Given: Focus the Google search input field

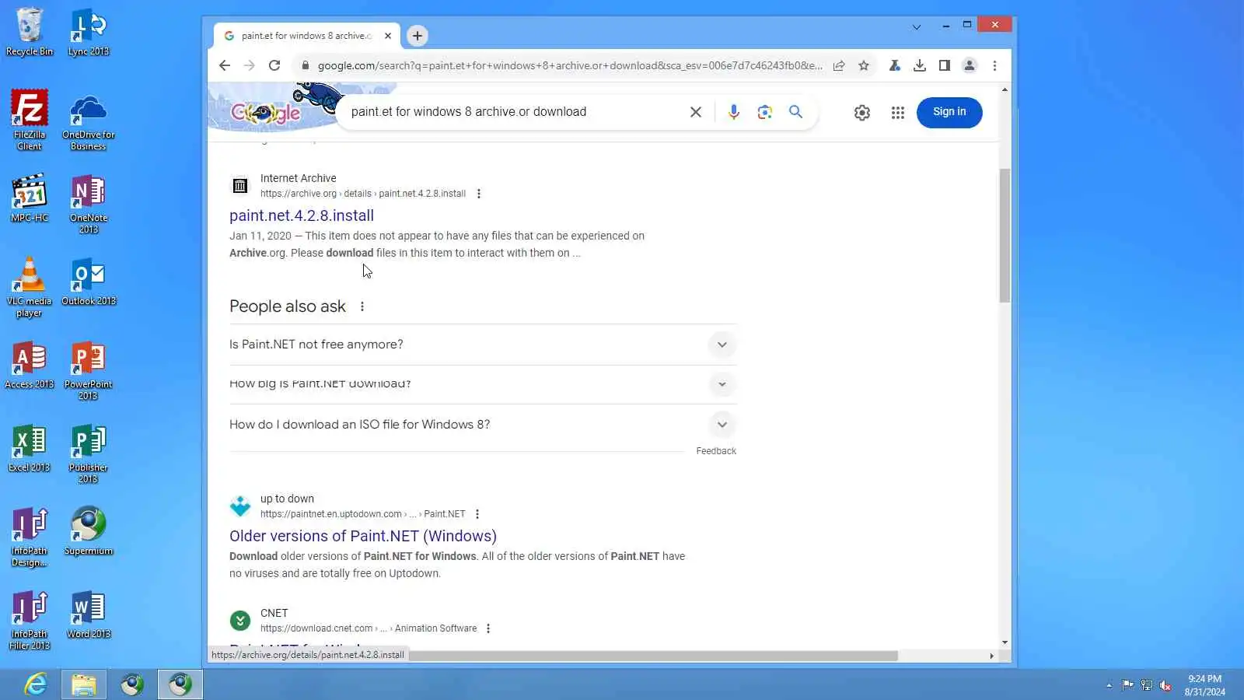Looking at the screenshot, I should (x=513, y=112).
